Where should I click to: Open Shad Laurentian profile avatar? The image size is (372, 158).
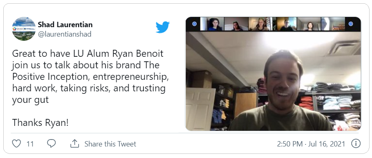pyautogui.click(x=24, y=29)
